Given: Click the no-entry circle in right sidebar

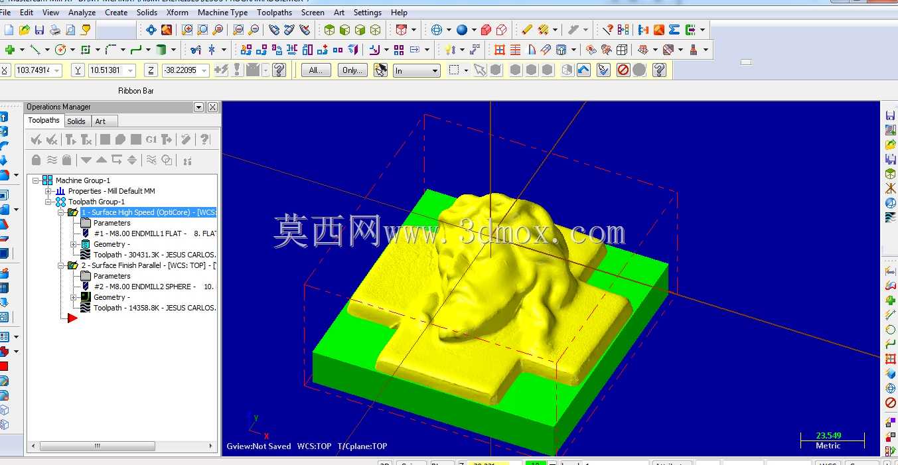Looking at the screenshot, I should click(x=891, y=403).
